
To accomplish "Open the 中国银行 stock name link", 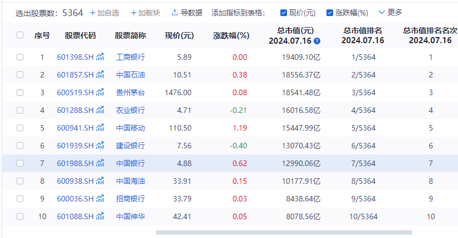I will pos(130,163).
